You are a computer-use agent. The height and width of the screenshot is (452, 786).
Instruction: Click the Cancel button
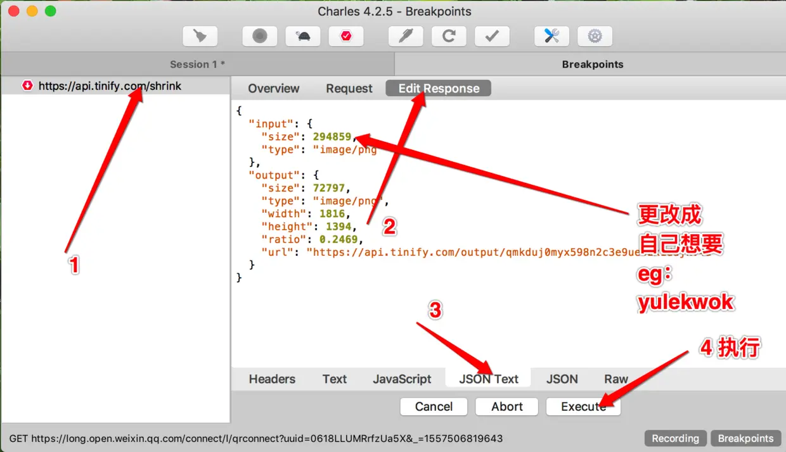coord(434,406)
